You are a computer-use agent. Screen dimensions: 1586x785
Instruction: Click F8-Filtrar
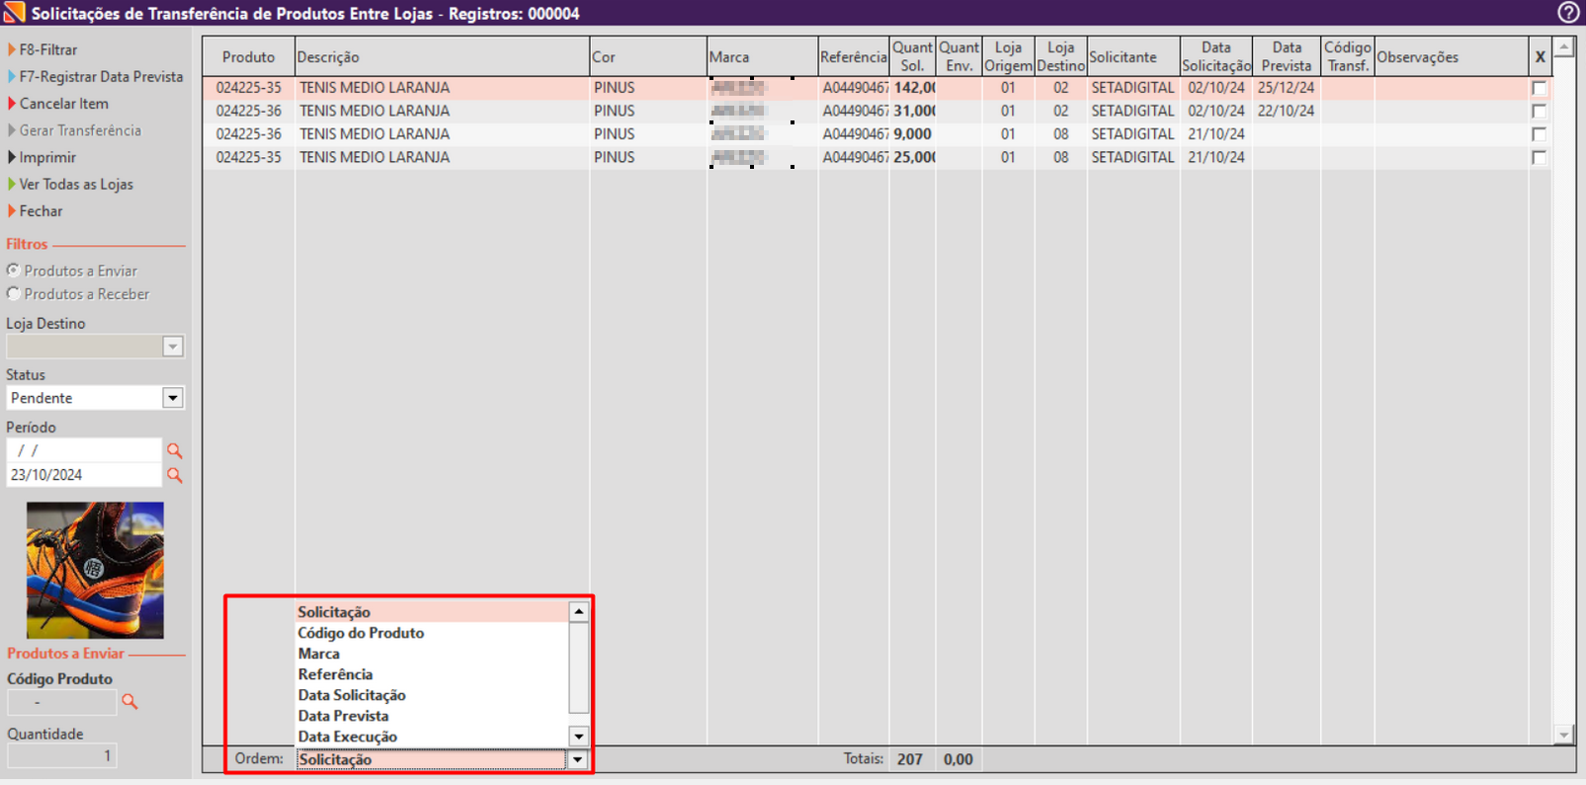coord(48,49)
